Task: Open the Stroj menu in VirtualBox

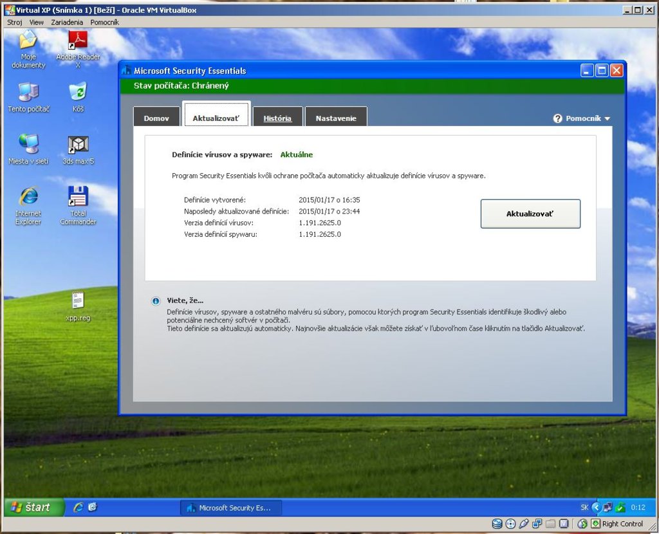Action: [x=15, y=23]
